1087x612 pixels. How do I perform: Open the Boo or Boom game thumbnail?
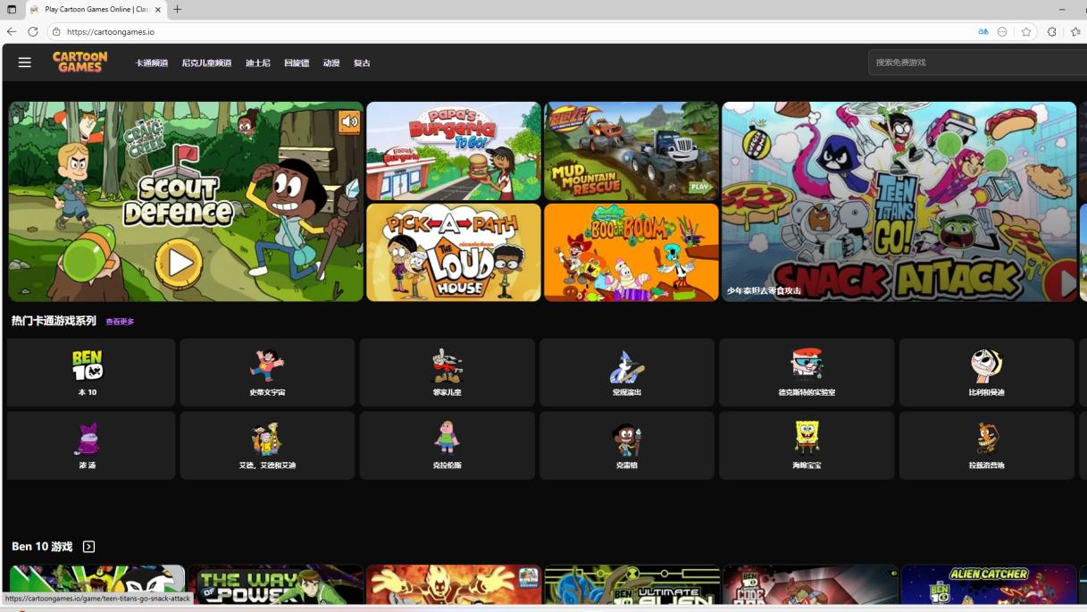(631, 252)
